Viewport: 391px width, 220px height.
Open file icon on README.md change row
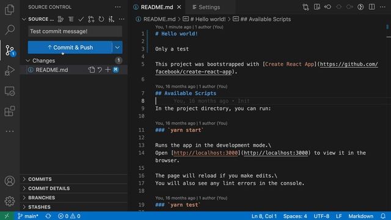click(x=92, y=70)
